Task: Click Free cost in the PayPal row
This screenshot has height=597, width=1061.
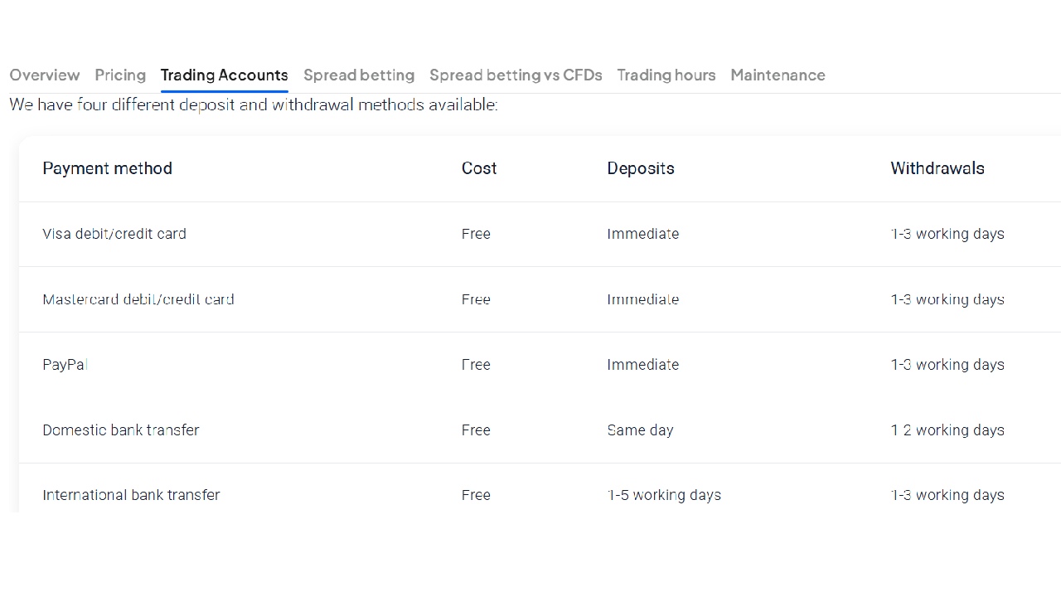Action: 476,365
